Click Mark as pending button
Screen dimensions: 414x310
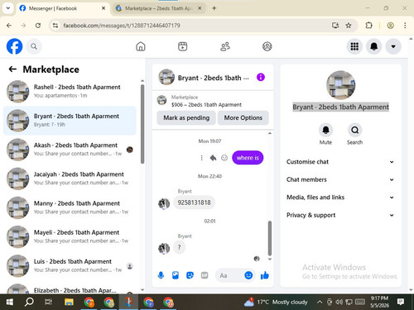pyautogui.click(x=186, y=118)
